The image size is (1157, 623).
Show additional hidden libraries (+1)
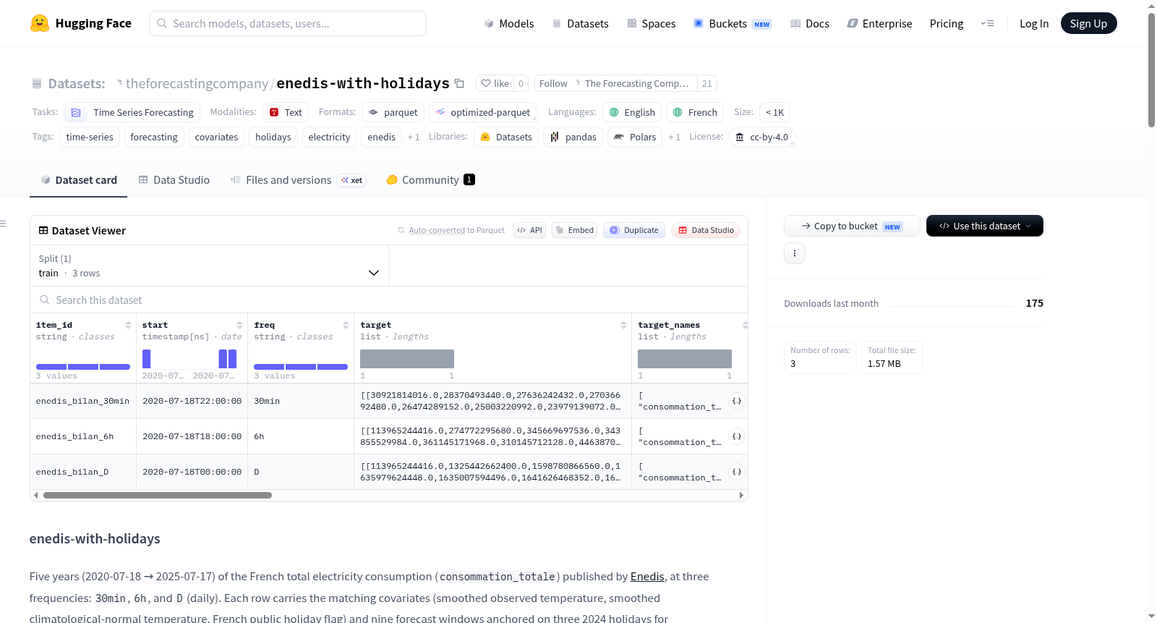(674, 137)
